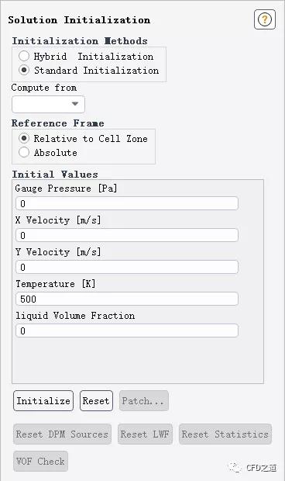
Task: Click the Solution Initialization panel title
Action: (x=79, y=20)
